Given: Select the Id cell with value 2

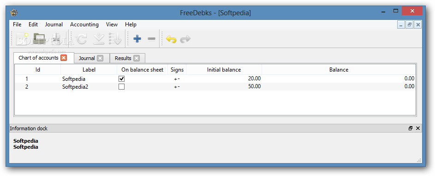Looking at the screenshot, I should click(38, 86).
